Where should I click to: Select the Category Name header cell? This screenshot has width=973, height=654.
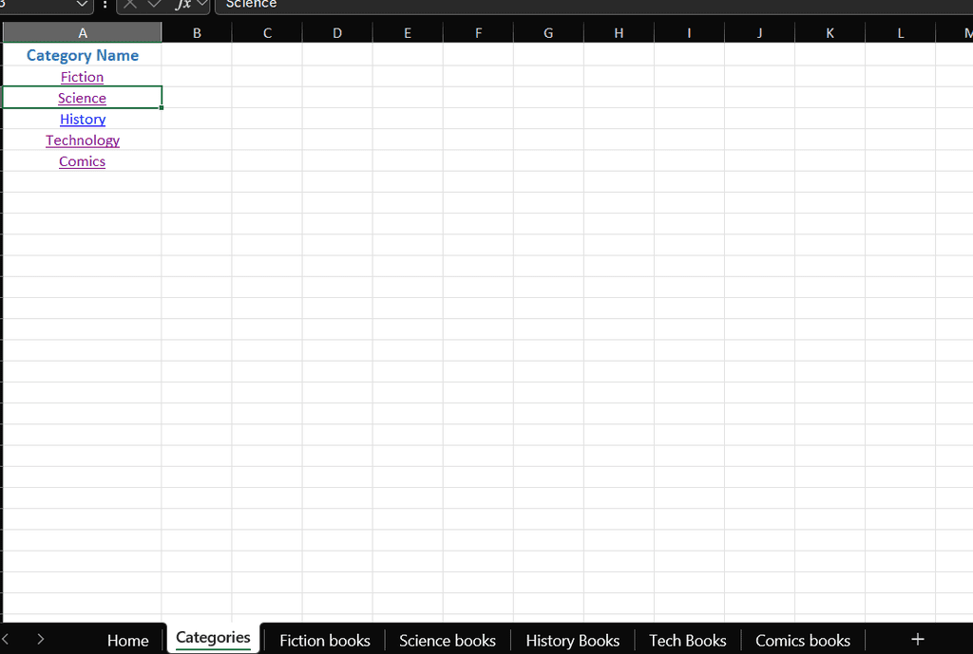coord(83,54)
